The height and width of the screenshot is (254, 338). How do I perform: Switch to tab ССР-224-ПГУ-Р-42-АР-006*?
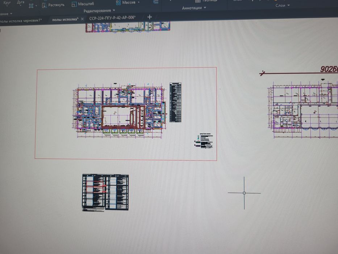click(x=112, y=18)
